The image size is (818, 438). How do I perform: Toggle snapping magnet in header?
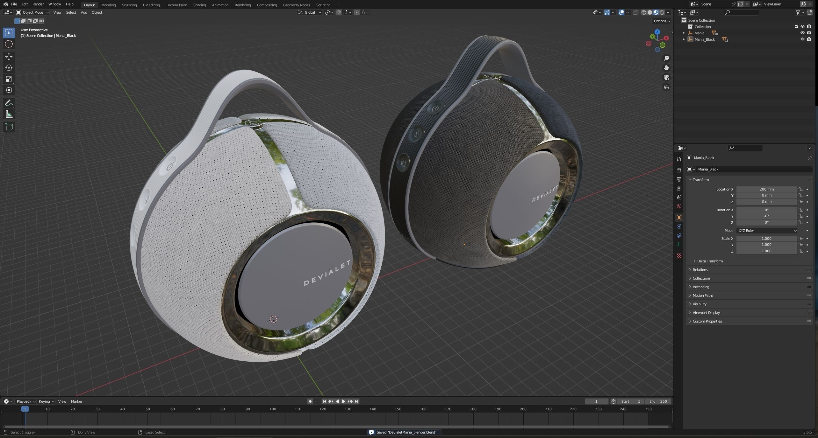pyautogui.click(x=338, y=12)
